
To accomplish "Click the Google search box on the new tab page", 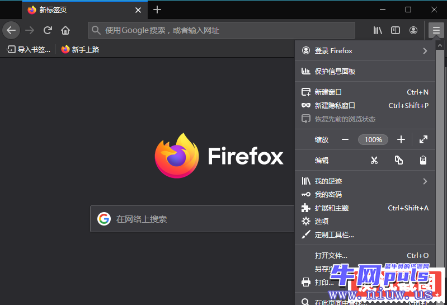I will click(192, 219).
